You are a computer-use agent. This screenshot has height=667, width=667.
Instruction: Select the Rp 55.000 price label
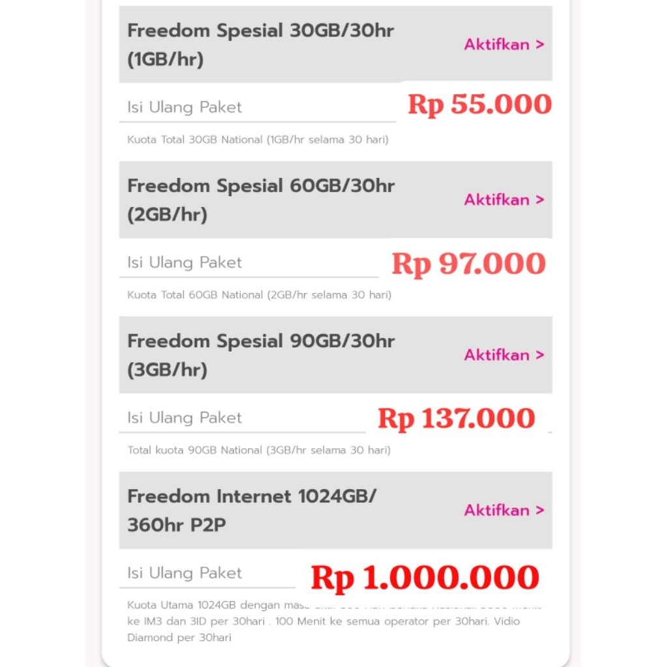point(479,104)
